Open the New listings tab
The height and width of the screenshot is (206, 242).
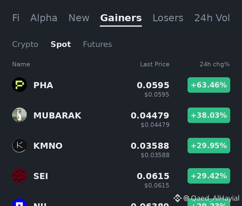coord(79,18)
